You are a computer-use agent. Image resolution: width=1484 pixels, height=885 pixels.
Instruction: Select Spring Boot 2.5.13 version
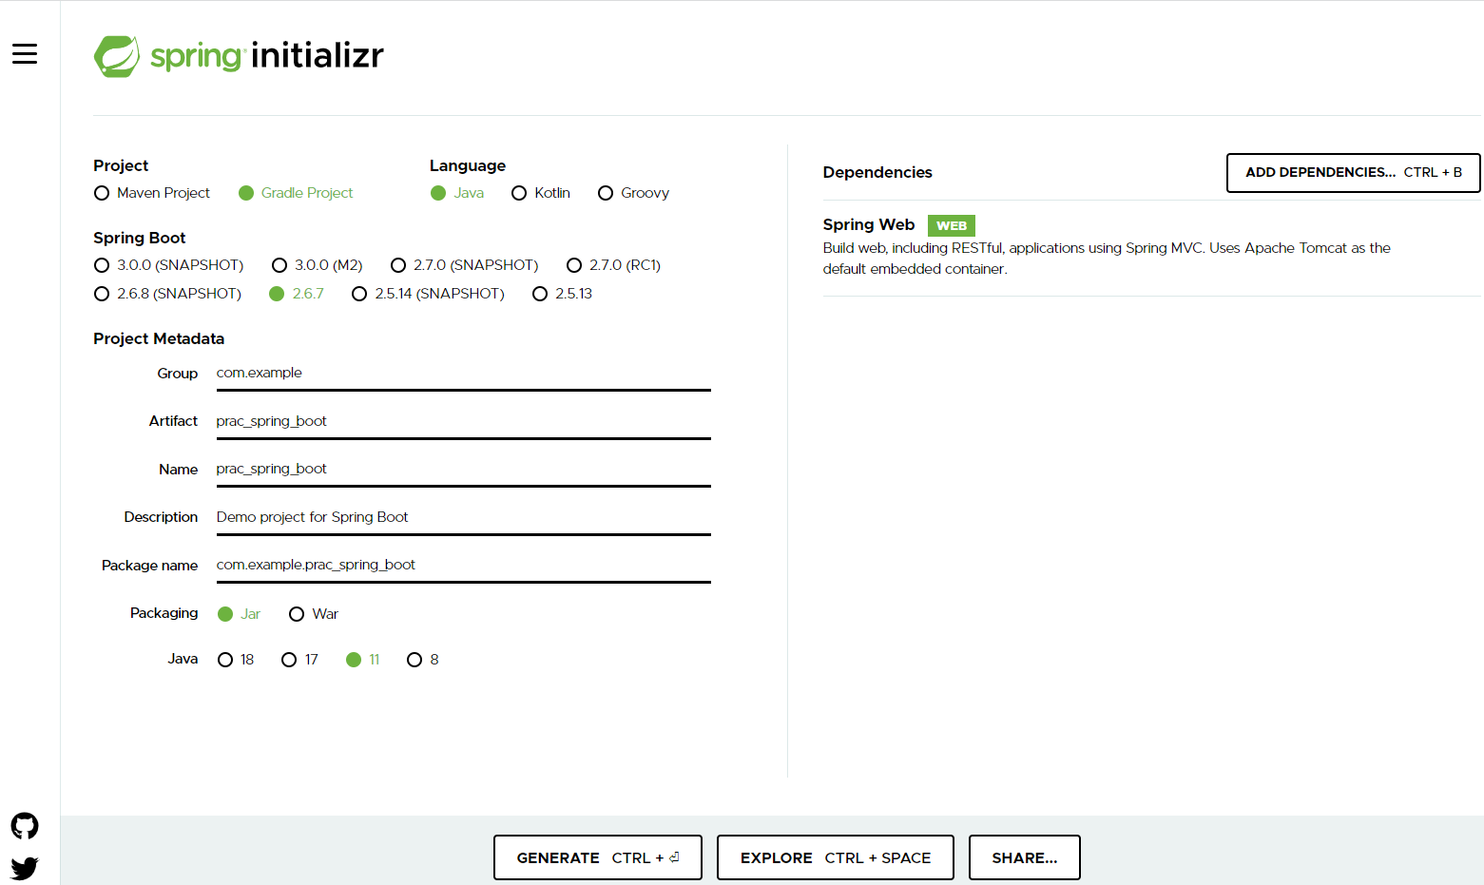pos(562,294)
